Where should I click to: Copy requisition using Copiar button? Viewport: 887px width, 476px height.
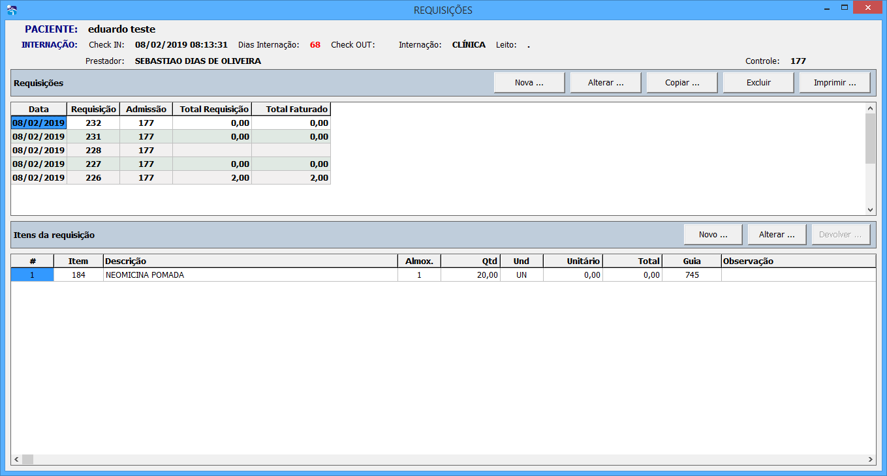(x=682, y=83)
